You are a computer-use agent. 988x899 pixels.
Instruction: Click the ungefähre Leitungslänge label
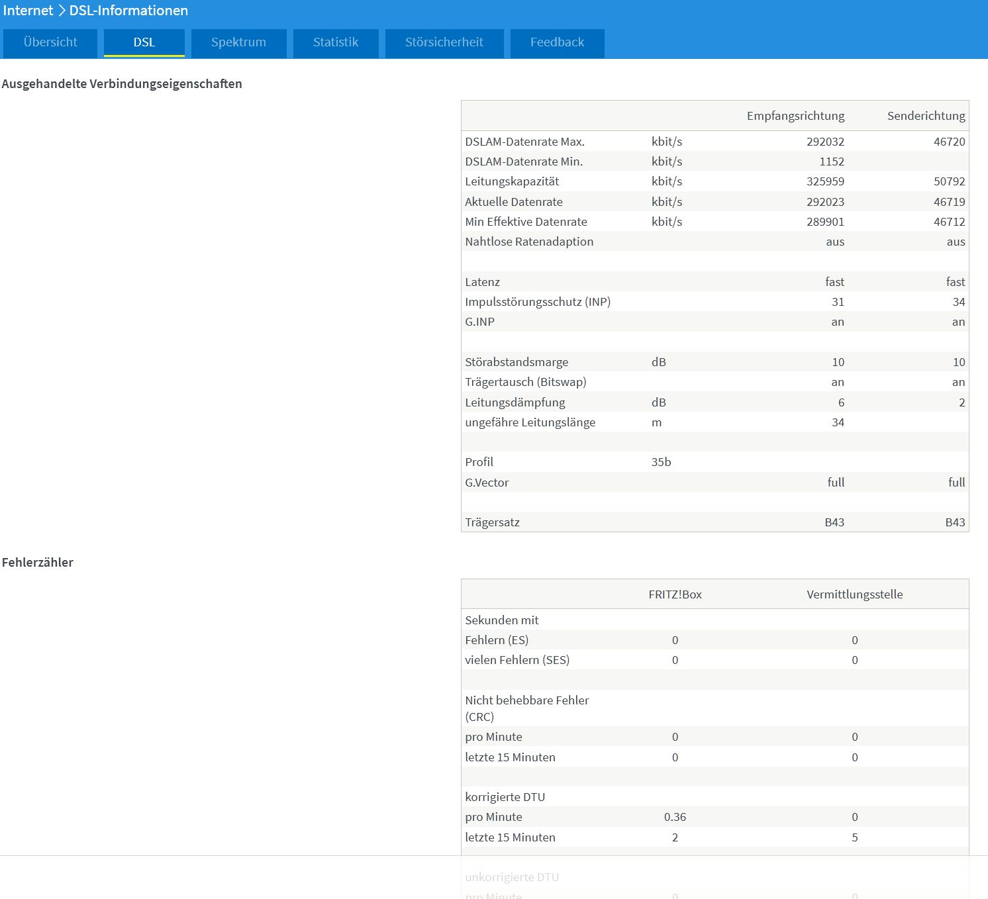click(530, 422)
